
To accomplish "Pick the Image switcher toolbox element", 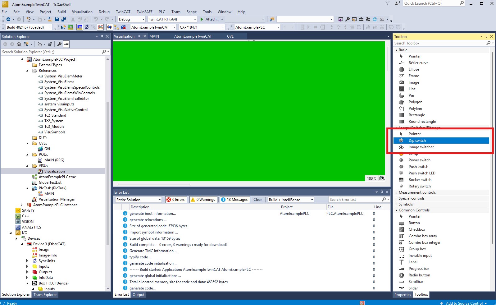I will pyautogui.click(x=421, y=147).
